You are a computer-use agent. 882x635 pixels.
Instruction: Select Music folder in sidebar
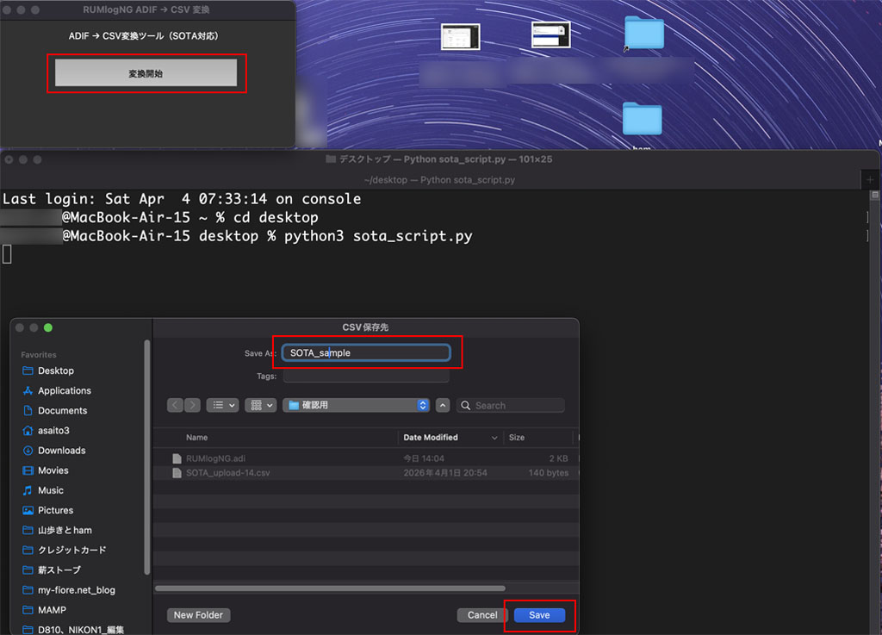[x=51, y=490]
